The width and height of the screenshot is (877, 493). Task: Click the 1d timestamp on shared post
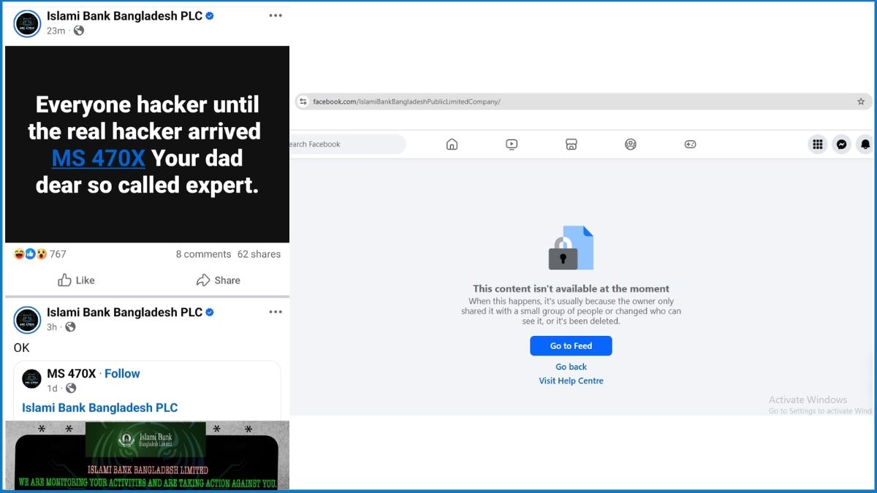coord(53,389)
